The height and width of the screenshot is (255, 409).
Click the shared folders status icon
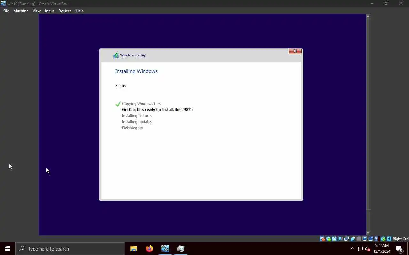tap(359, 239)
